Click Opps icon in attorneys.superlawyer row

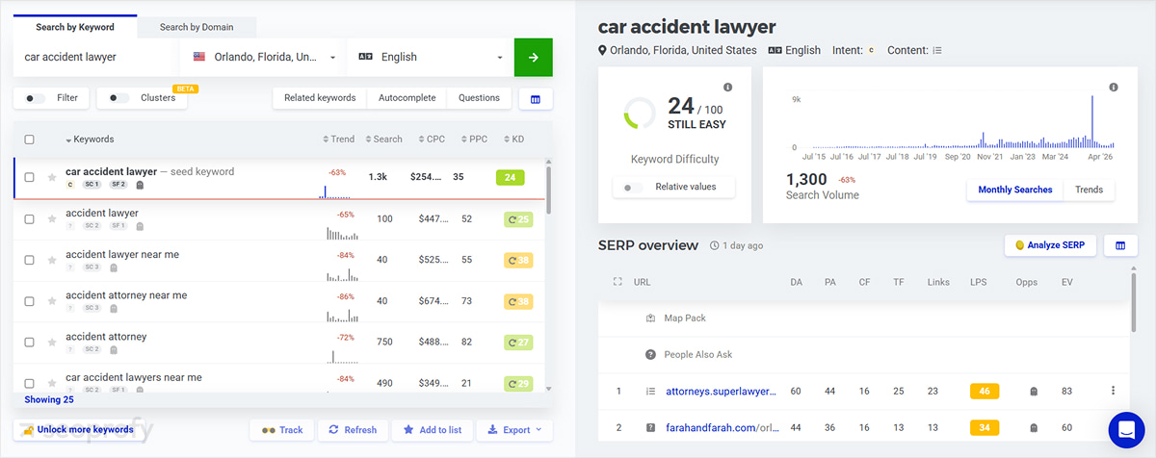point(1034,392)
